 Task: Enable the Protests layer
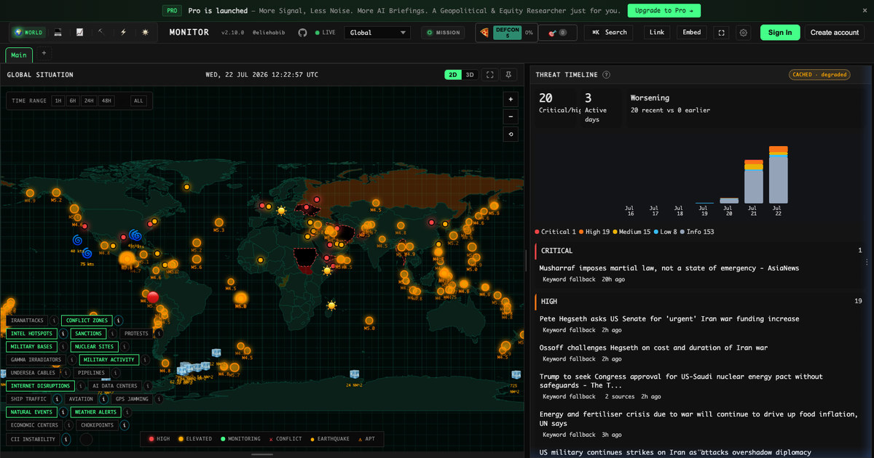pyautogui.click(x=136, y=334)
